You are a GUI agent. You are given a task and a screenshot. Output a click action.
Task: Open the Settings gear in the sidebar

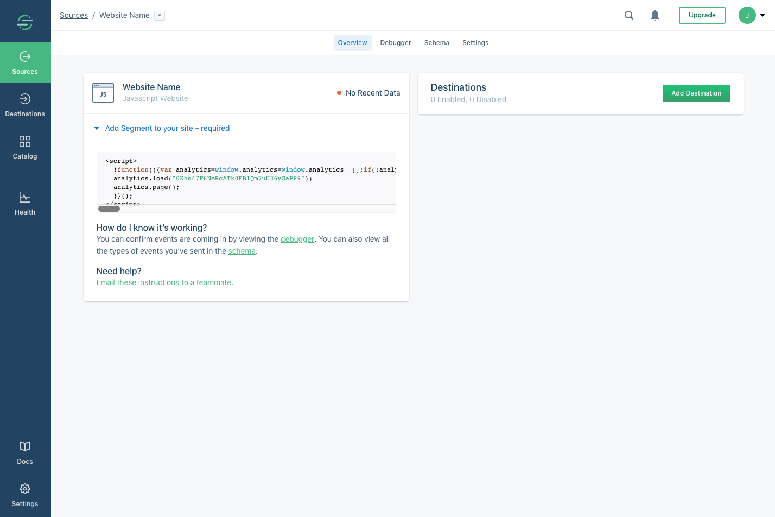click(25, 495)
